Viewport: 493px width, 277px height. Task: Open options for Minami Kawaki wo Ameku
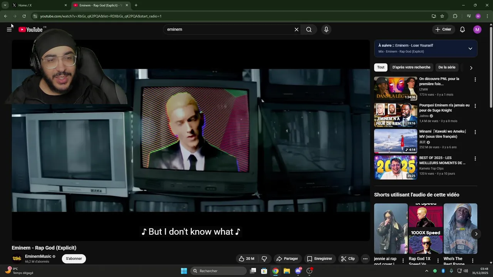(x=475, y=132)
